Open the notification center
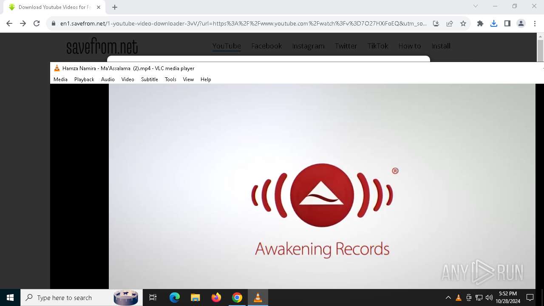The image size is (544, 306). coord(530,297)
